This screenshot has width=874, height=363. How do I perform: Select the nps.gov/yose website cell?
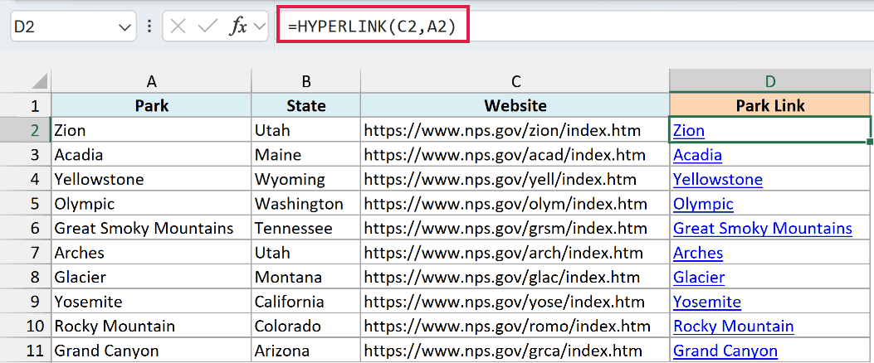click(515, 301)
